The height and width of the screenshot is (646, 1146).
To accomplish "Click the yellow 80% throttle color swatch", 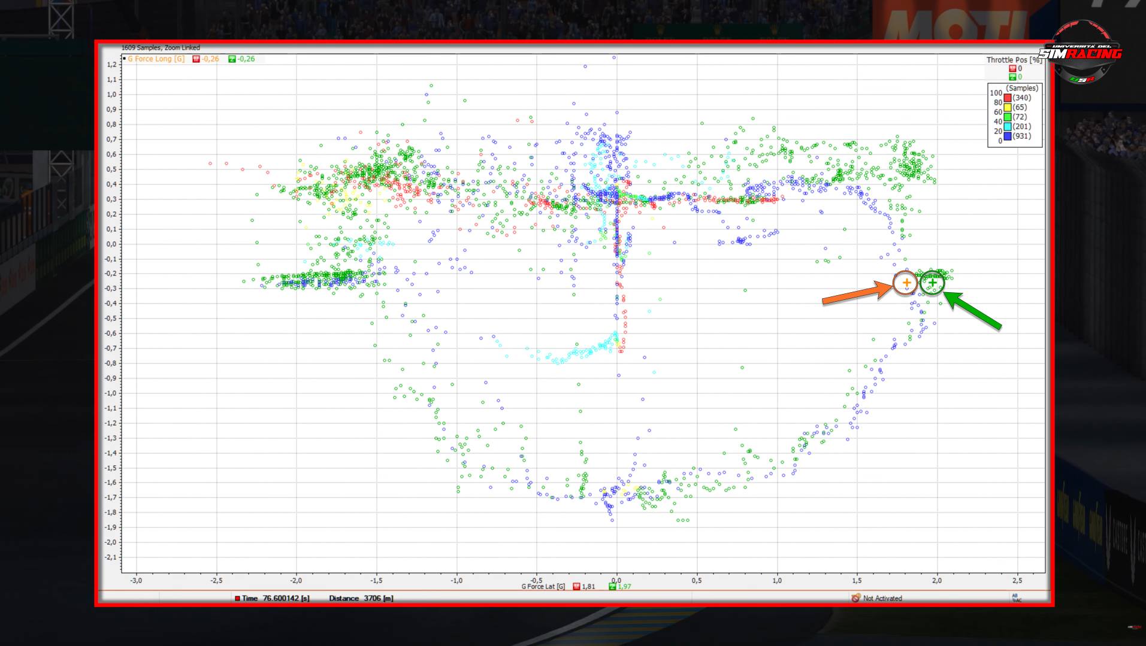I will pos(1008,108).
